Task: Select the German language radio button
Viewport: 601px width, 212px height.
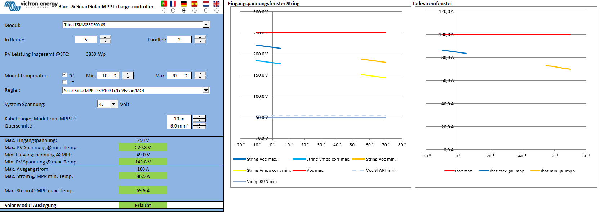Action: click(x=184, y=10)
